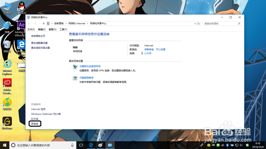Open 回收站 recycle bin icon

(7, 46)
